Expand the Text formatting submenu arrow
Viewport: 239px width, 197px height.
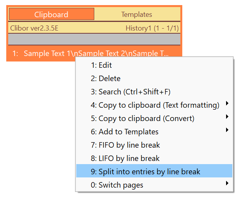click(x=227, y=103)
